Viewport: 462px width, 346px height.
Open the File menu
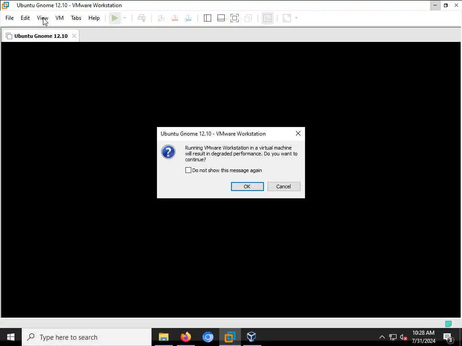tap(9, 18)
